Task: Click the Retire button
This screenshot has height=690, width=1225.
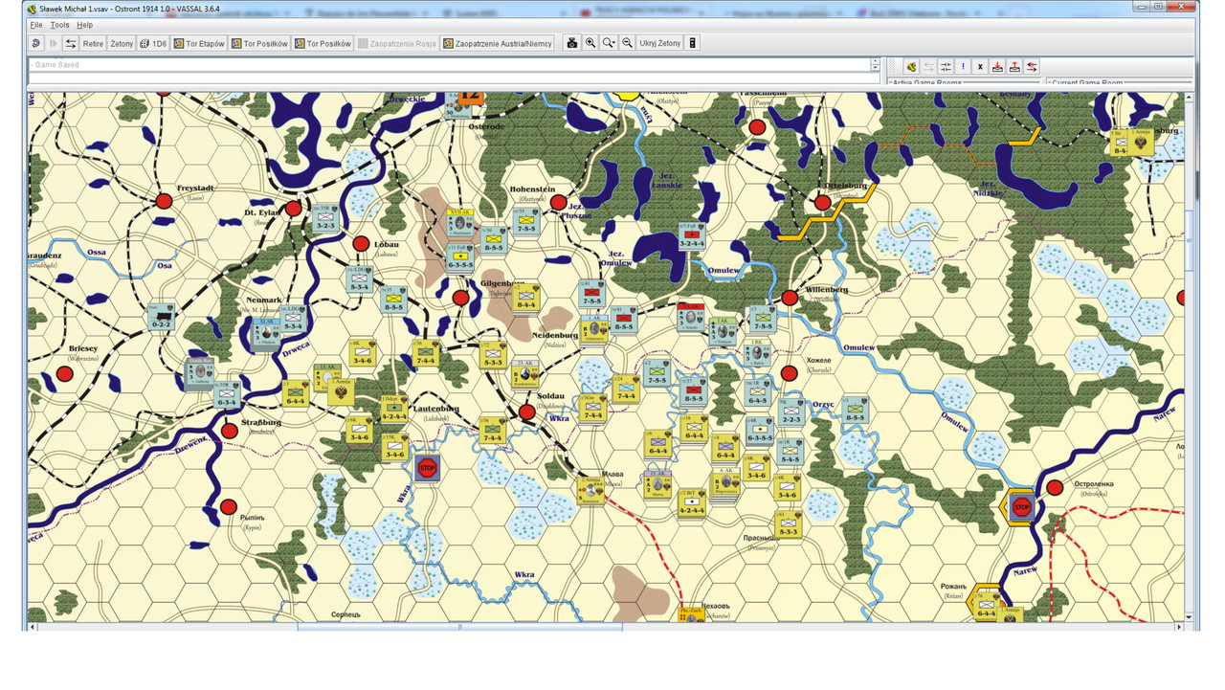Action: 93,43
